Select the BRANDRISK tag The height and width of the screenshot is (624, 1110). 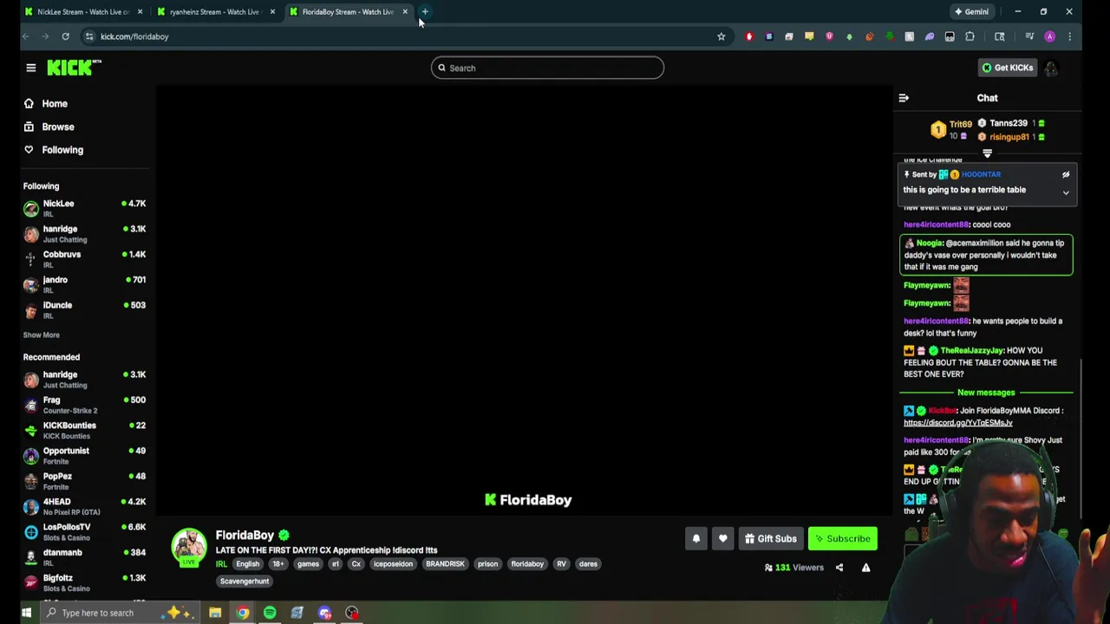point(445,564)
